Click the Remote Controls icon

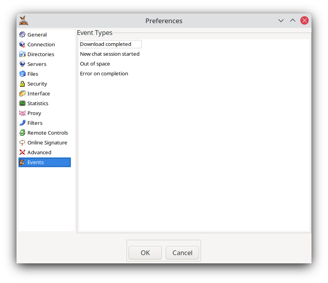pos(22,133)
